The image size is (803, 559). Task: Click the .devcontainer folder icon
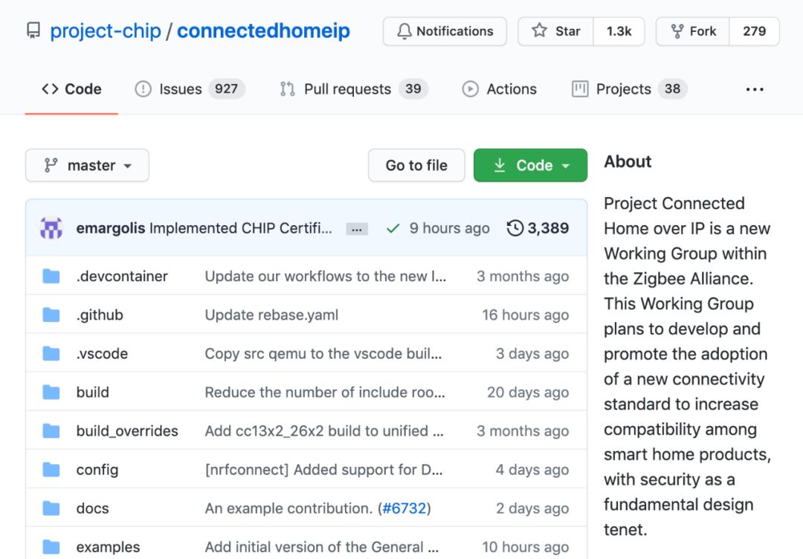51,277
